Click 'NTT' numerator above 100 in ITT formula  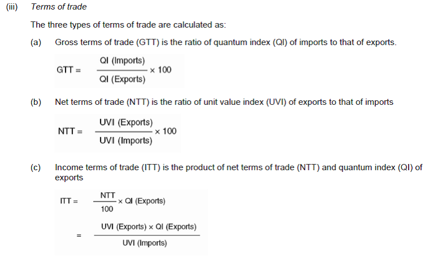[x=107, y=195]
